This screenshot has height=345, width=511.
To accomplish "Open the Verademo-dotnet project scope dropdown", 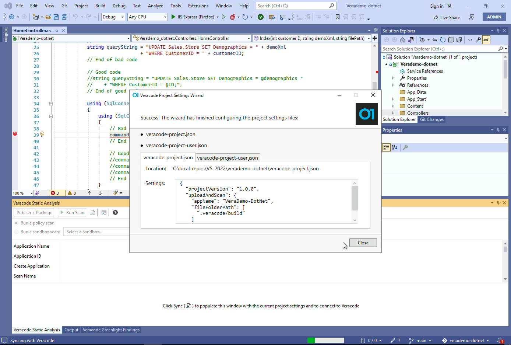I will point(71,38).
